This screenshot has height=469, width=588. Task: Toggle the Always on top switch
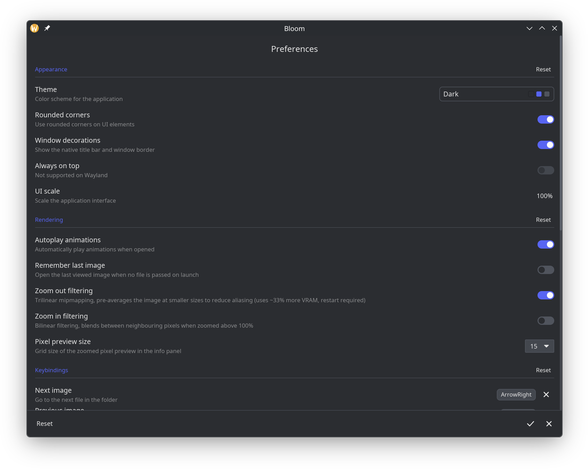click(x=546, y=170)
